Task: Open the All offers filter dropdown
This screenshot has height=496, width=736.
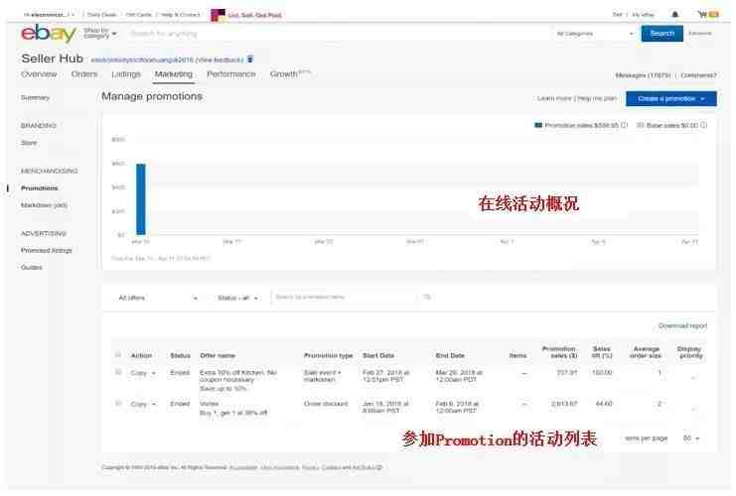Action: coord(157,298)
